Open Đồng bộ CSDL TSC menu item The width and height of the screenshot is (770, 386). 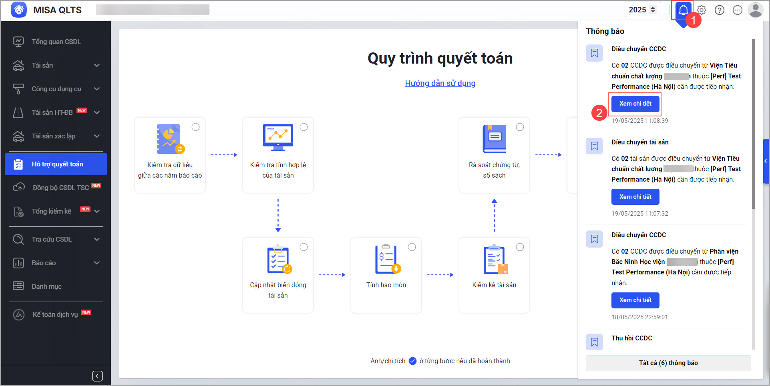tap(56, 188)
